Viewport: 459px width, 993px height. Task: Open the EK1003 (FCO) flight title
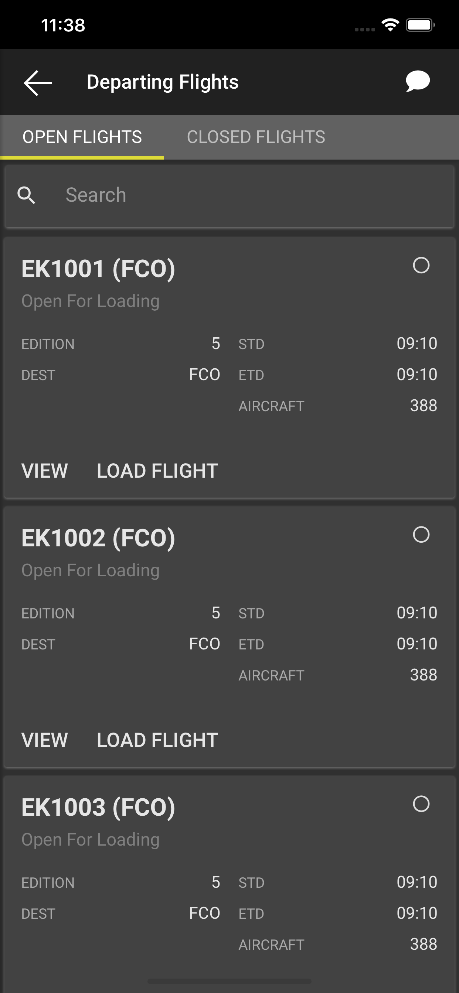[x=98, y=808]
